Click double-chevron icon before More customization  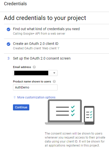coord(14,97)
